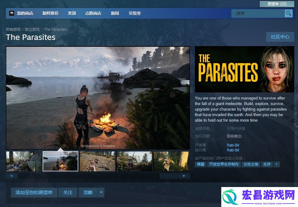Open the 新鲜推荐 menu

point(50,13)
